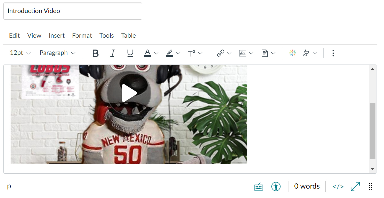This screenshot has width=384, height=198.
Task: Apply underline formatting
Action: pyautogui.click(x=130, y=53)
